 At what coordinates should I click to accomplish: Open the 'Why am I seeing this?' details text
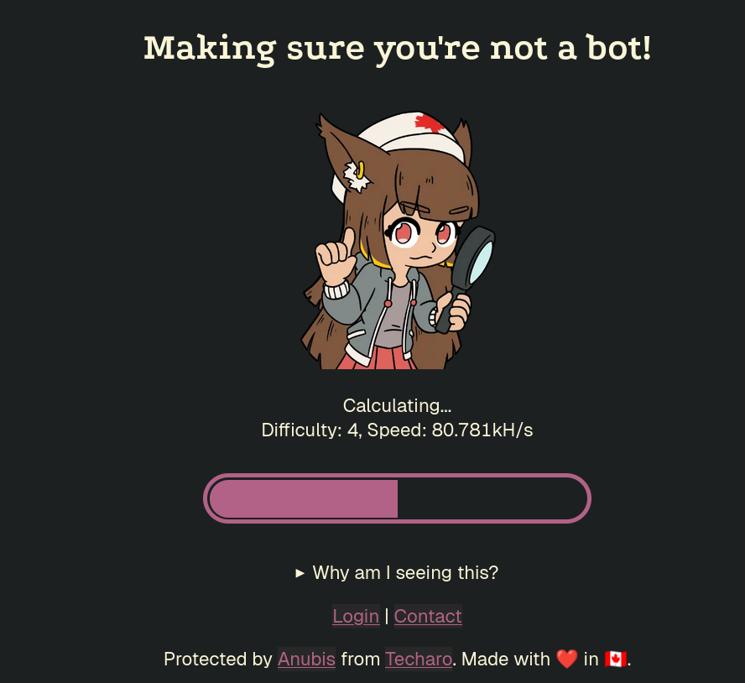[x=405, y=573]
